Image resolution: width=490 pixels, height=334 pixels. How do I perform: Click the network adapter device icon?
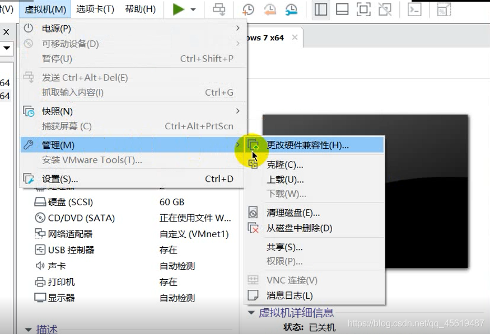[40, 233]
